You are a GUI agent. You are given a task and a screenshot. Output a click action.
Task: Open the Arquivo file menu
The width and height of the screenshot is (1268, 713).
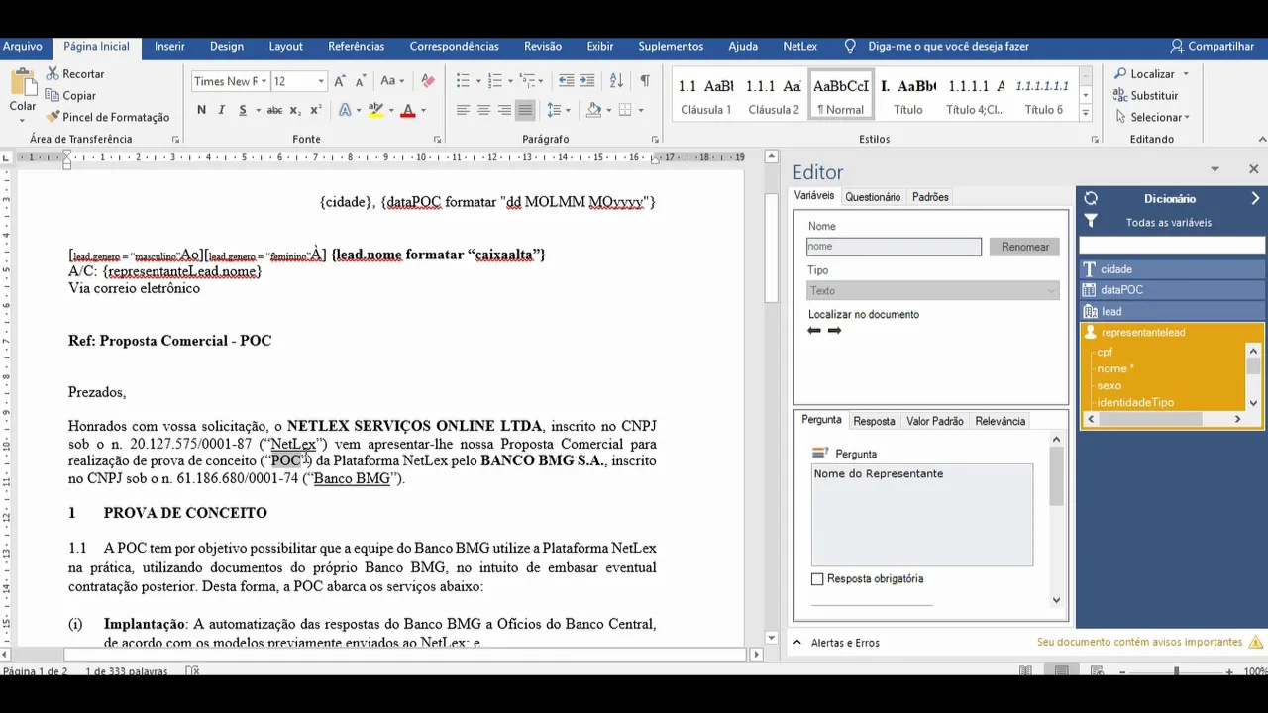click(22, 47)
